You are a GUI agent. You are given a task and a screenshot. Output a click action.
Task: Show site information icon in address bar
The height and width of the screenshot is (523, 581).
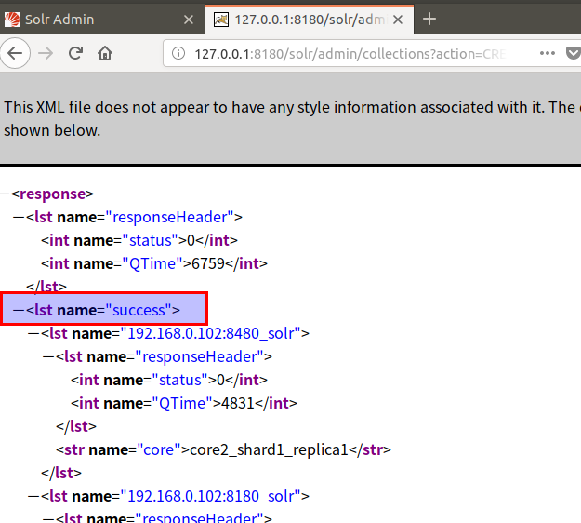[x=178, y=53]
